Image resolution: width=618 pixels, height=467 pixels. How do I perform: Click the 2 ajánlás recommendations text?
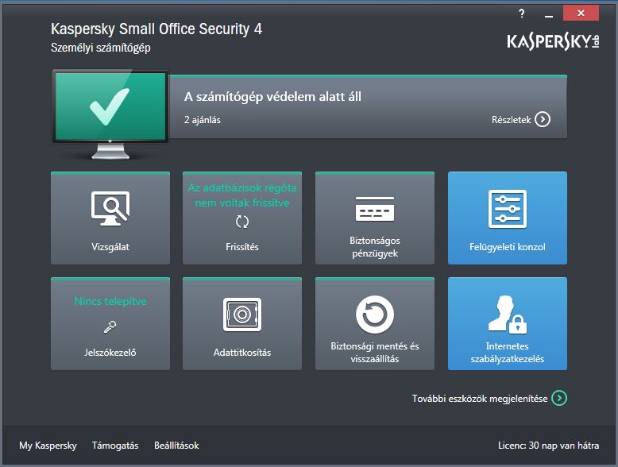pyautogui.click(x=203, y=120)
